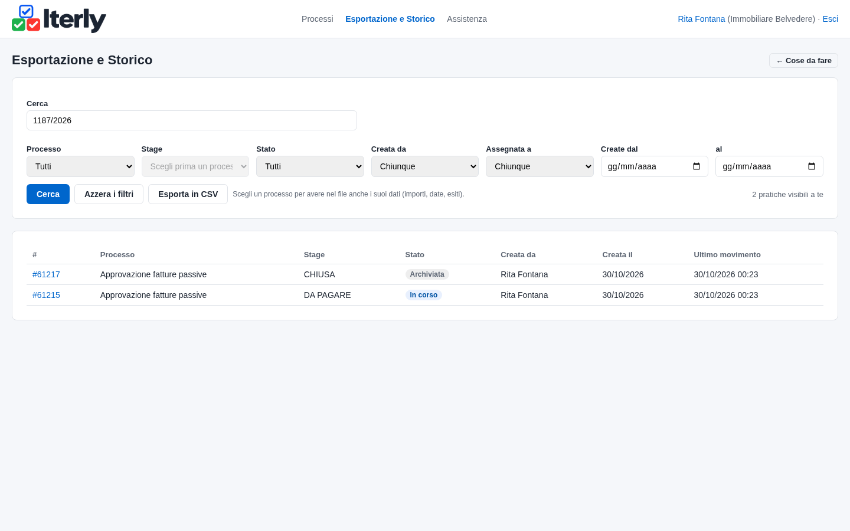Click the Processo column header in table

(x=117, y=255)
